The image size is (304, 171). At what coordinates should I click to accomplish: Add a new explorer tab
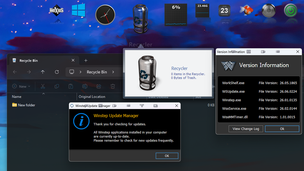pos(86,61)
